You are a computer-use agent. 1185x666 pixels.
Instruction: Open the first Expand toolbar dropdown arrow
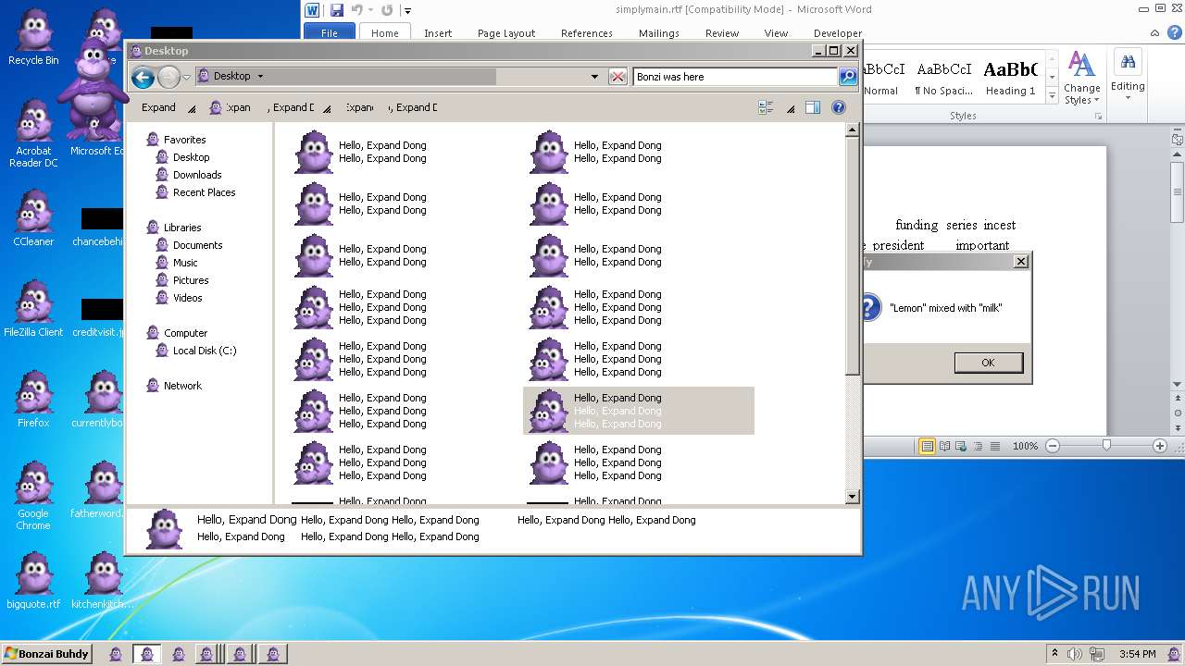pyautogui.click(x=192, y=108)
